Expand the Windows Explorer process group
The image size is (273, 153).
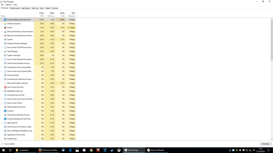pos(2,24)
